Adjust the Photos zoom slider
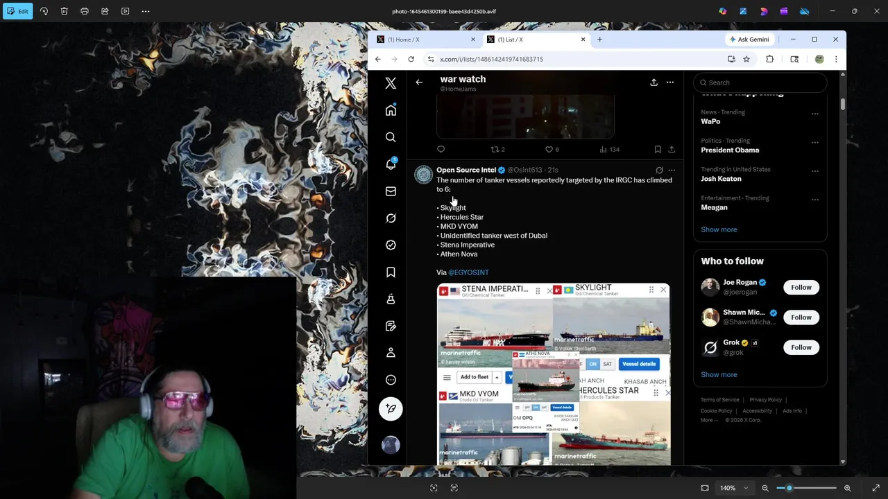Viewport: 888px width, 499px height. [806, 488]
